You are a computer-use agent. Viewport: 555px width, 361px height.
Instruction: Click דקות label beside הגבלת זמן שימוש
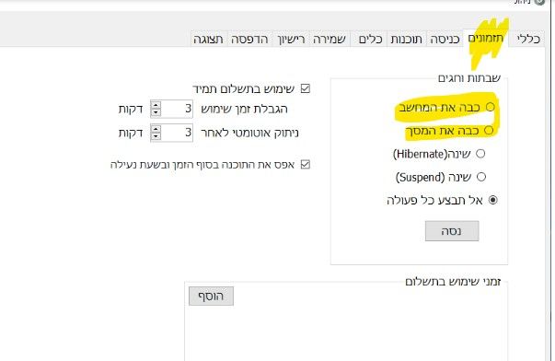tap(131, 109)
